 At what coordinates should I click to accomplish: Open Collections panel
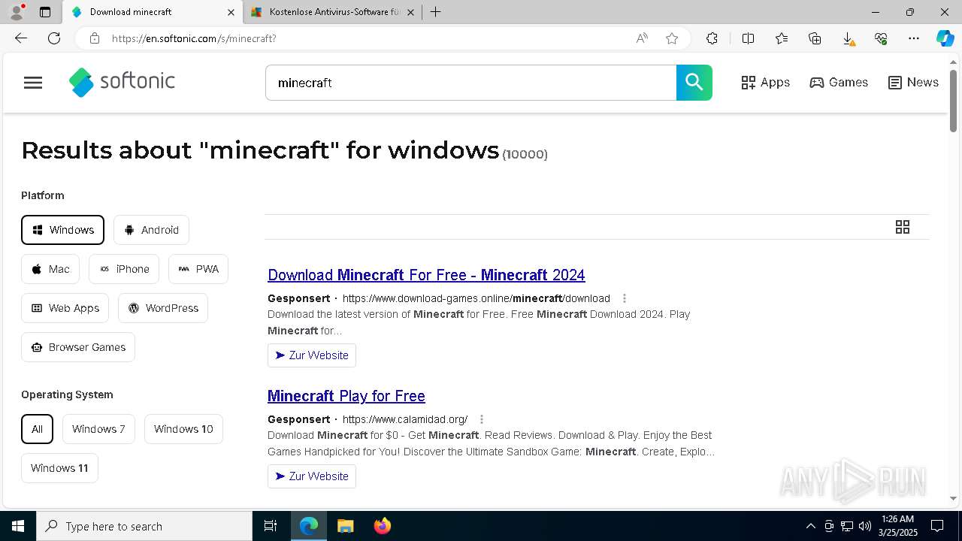[x=815, y=38]
